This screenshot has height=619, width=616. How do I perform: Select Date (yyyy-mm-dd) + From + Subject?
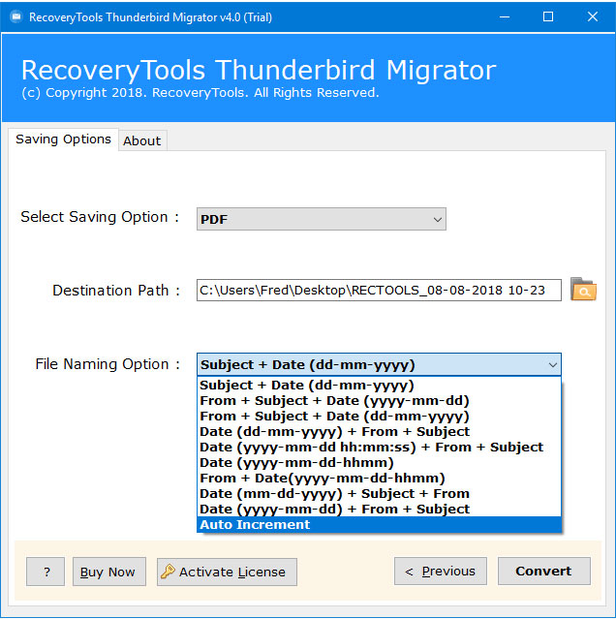[379, 509]
